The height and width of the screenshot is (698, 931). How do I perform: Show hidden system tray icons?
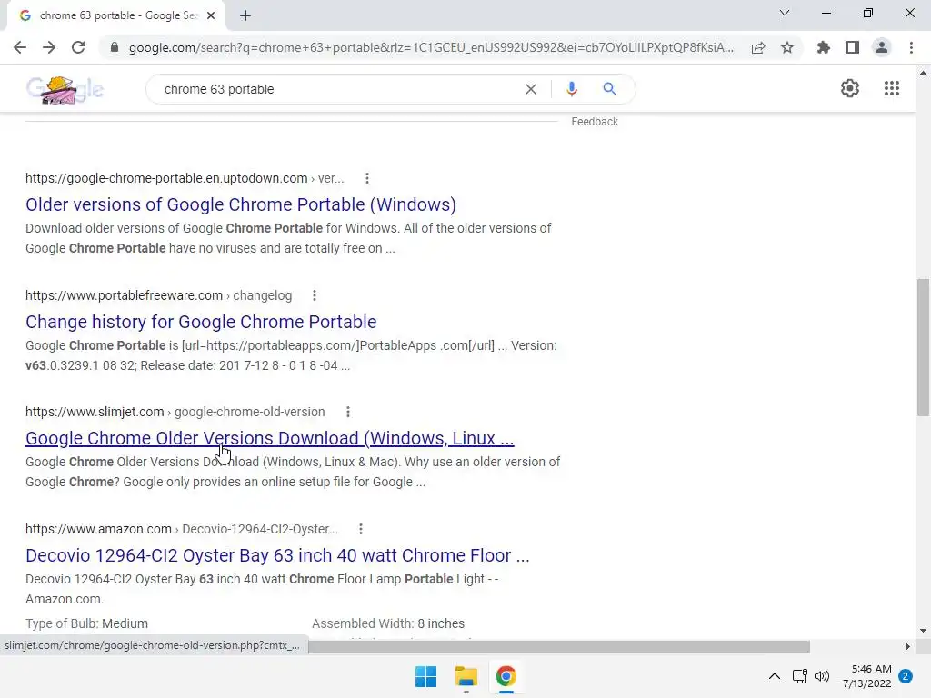pos(775,676)
